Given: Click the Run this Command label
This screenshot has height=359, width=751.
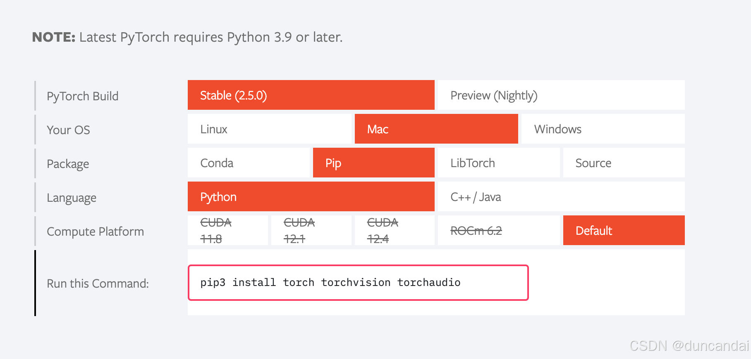Looking at the screenshot, I should point(98,283).
